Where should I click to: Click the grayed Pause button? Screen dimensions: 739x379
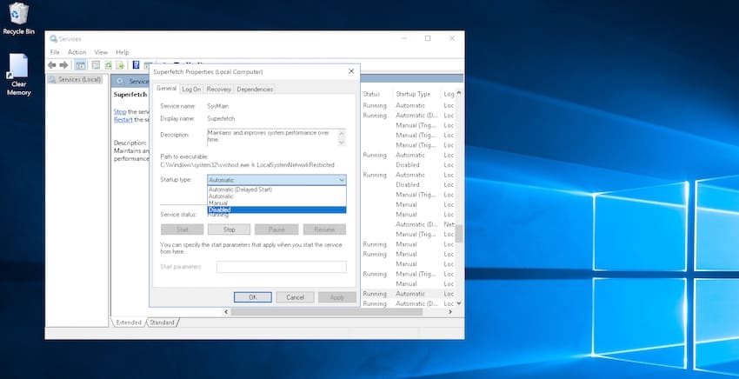point(276,229)
